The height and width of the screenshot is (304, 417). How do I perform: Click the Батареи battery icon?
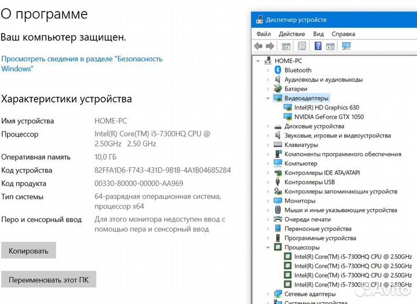point(277,89)
